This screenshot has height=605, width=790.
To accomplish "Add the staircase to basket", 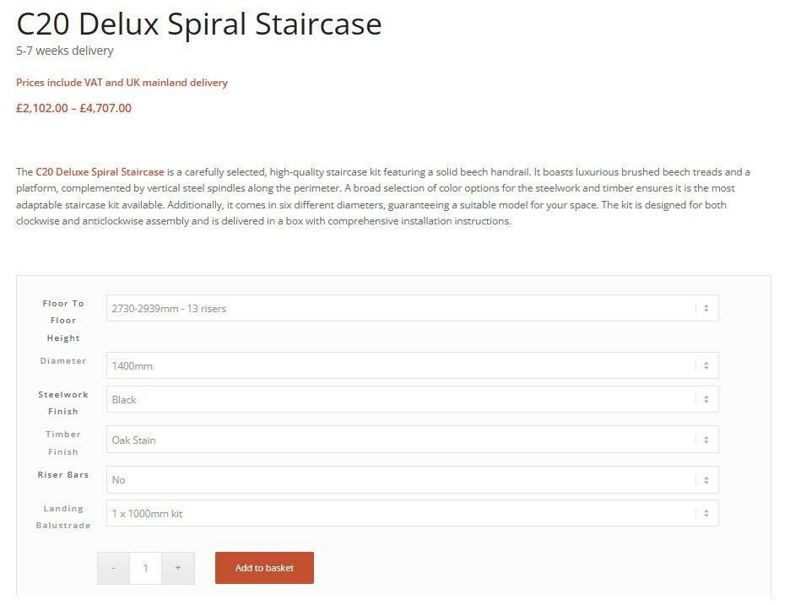I will 264,568.
